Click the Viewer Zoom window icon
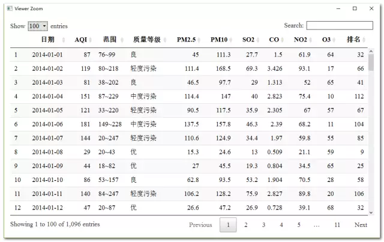Viewport: 384px width, 242px height. point(10,8)
